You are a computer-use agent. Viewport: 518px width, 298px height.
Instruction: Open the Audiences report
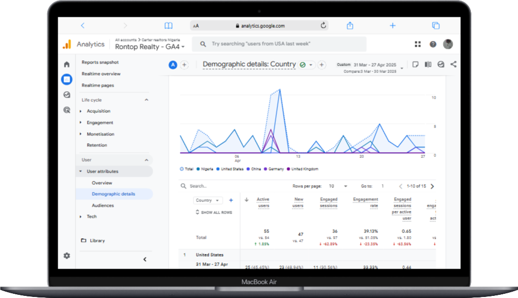coord(103,205)
